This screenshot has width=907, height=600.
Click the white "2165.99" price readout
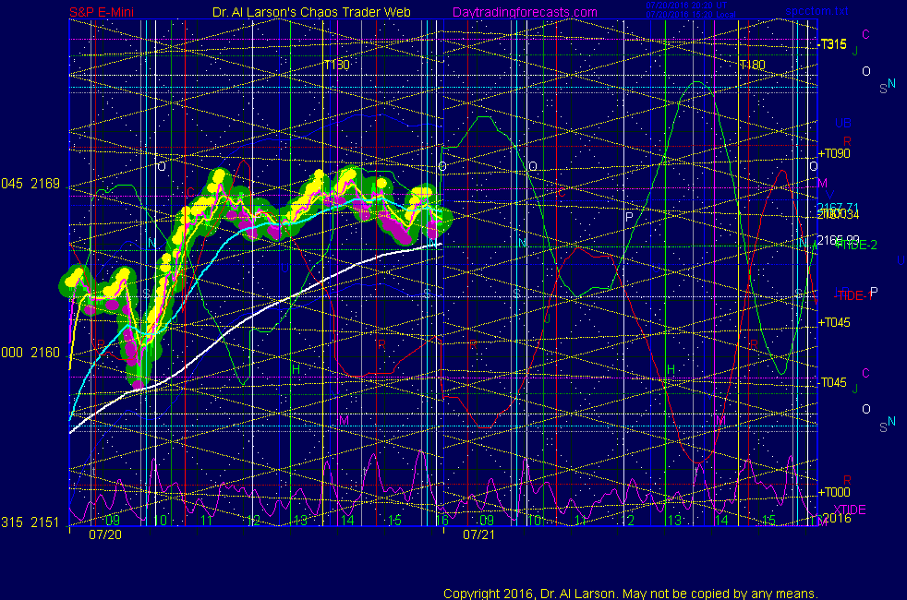pyautogui.click(x=838, y=240)
